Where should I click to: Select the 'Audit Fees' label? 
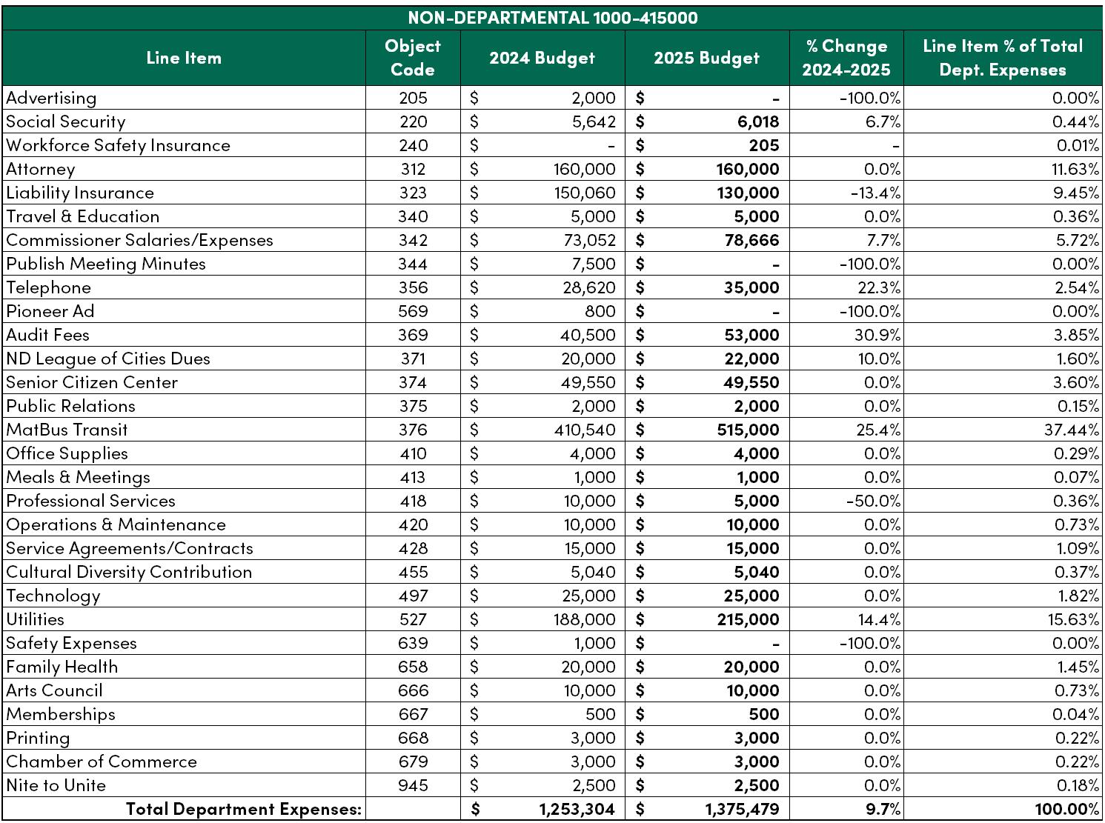(x=47, y=335)
